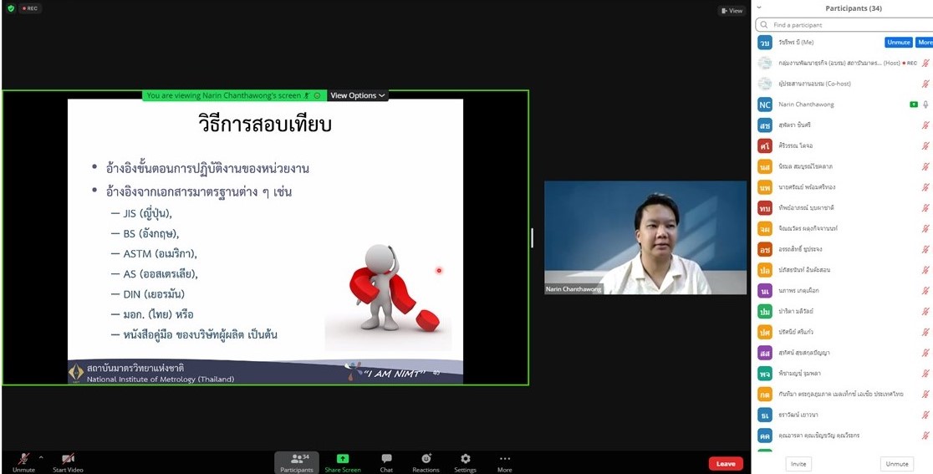Toggle microphone with Unmute button
Image resolution: width=933 pixels, height=474 pixels.
(x=23, y=462)
